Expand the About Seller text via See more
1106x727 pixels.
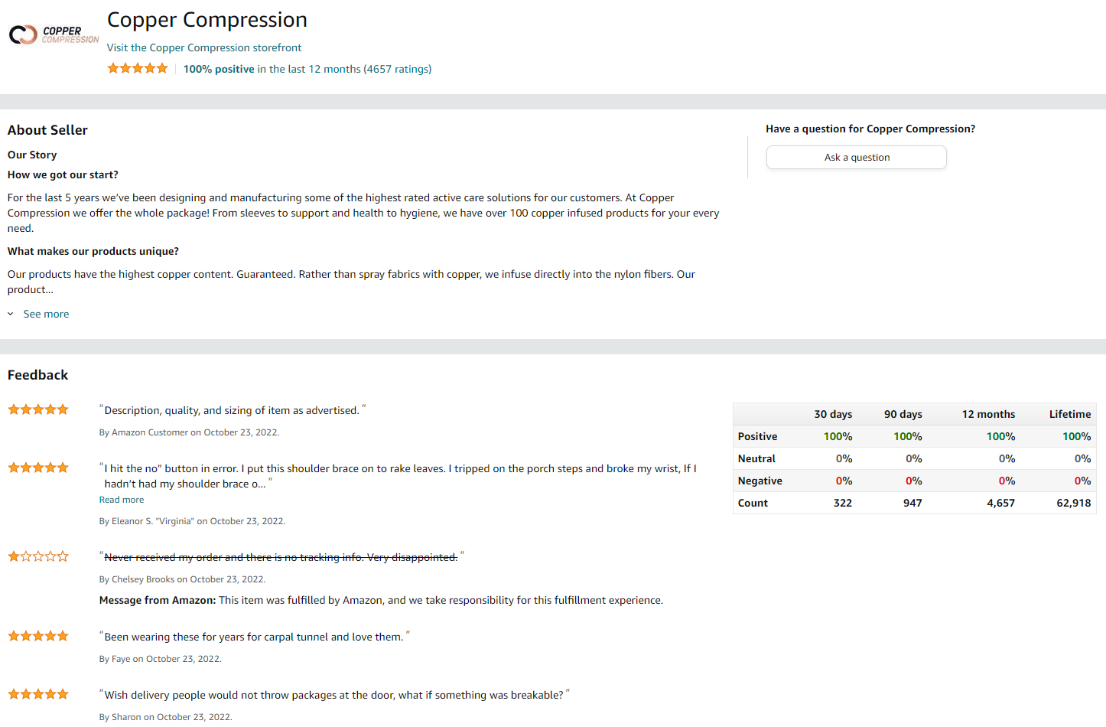point(46,314)
